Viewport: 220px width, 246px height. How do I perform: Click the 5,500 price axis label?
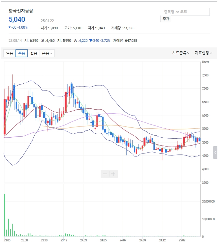[x=205, y=129]
